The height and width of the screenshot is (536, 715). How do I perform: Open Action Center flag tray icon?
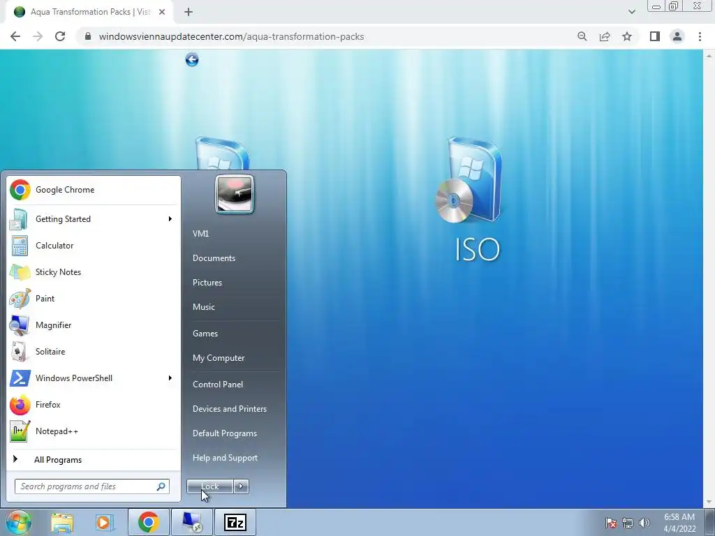click(611, 523)
